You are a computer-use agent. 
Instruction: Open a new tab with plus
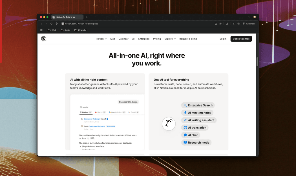click(87, 17)
